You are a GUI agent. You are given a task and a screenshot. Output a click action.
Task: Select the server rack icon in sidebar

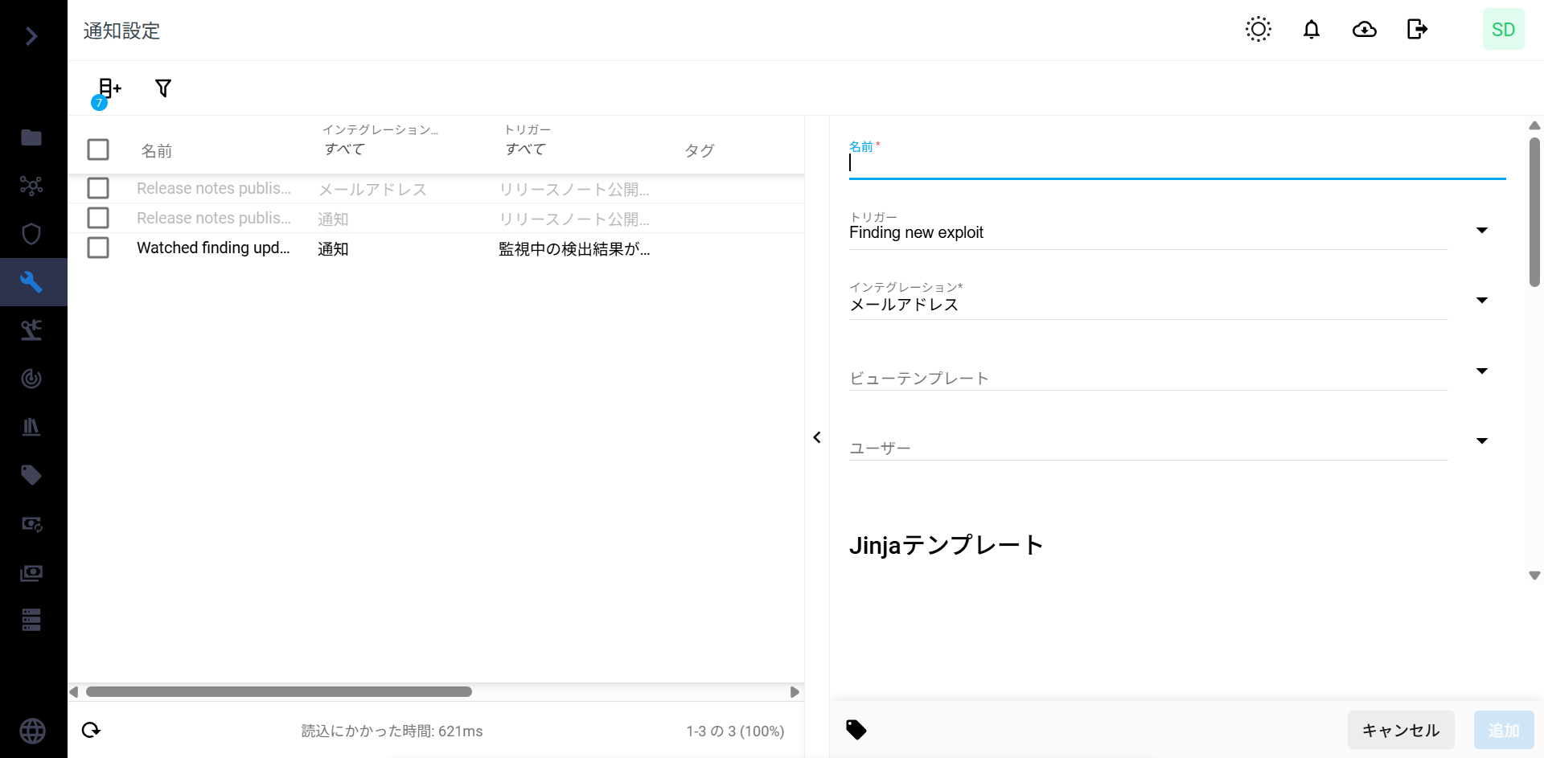tap(31, 619)
